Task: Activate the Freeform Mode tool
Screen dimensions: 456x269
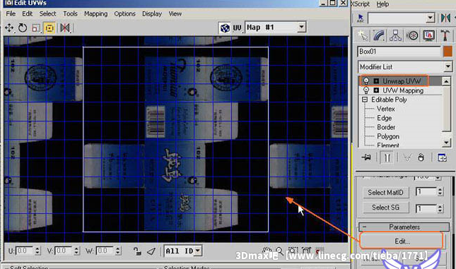Action: (x=49, y=28)
